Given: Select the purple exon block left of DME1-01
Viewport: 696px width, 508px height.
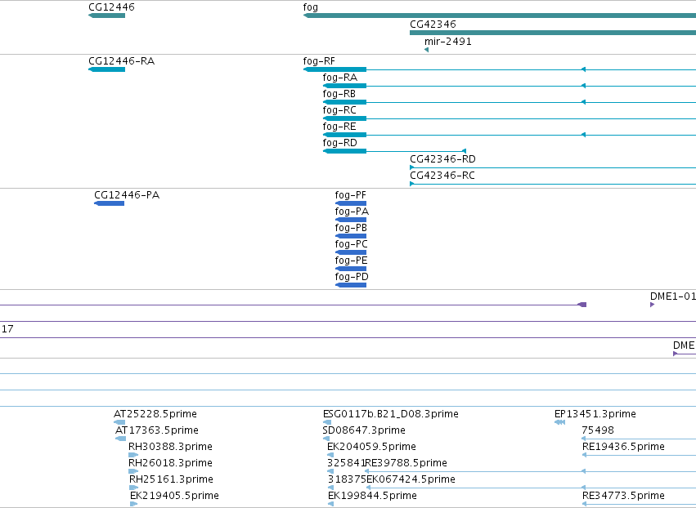Looking at the screenshot, I should (x=582, y=305).
